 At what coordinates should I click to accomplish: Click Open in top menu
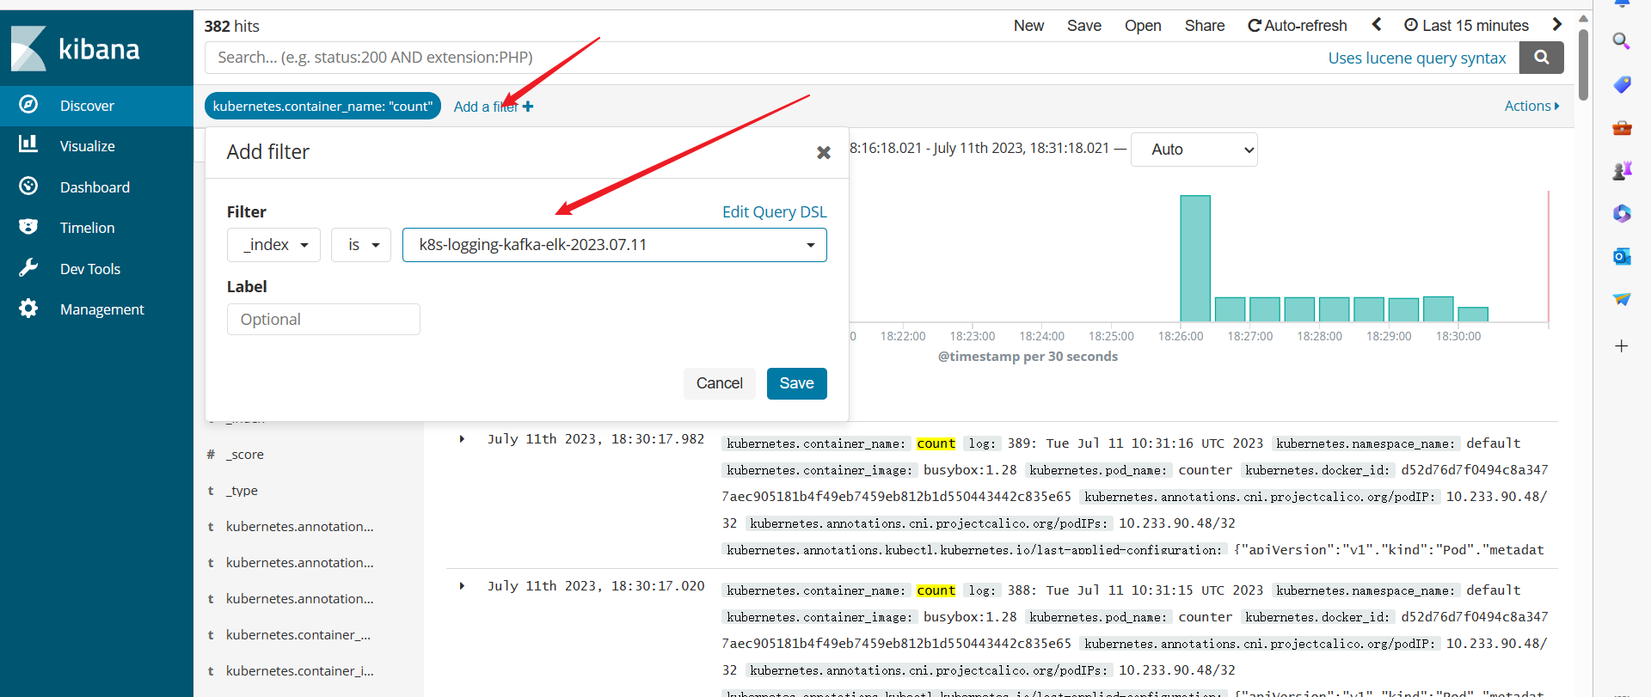click(1143, 26)
